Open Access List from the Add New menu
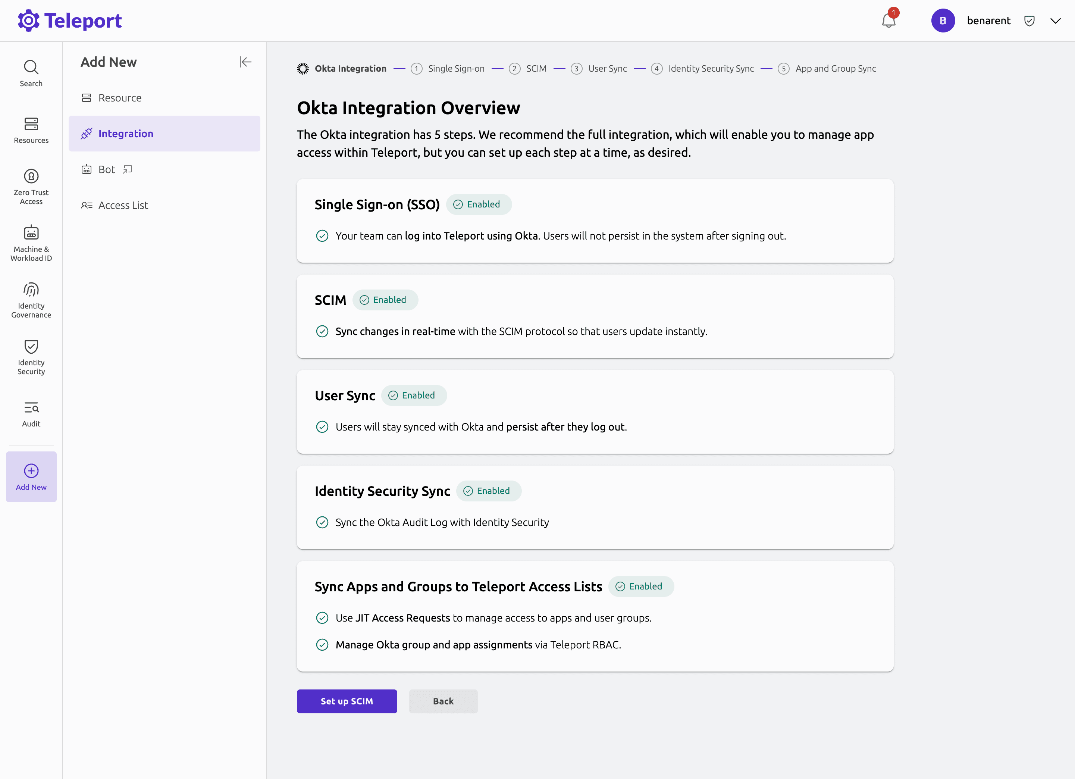1075x779 pixels. (x=123, y=205)
